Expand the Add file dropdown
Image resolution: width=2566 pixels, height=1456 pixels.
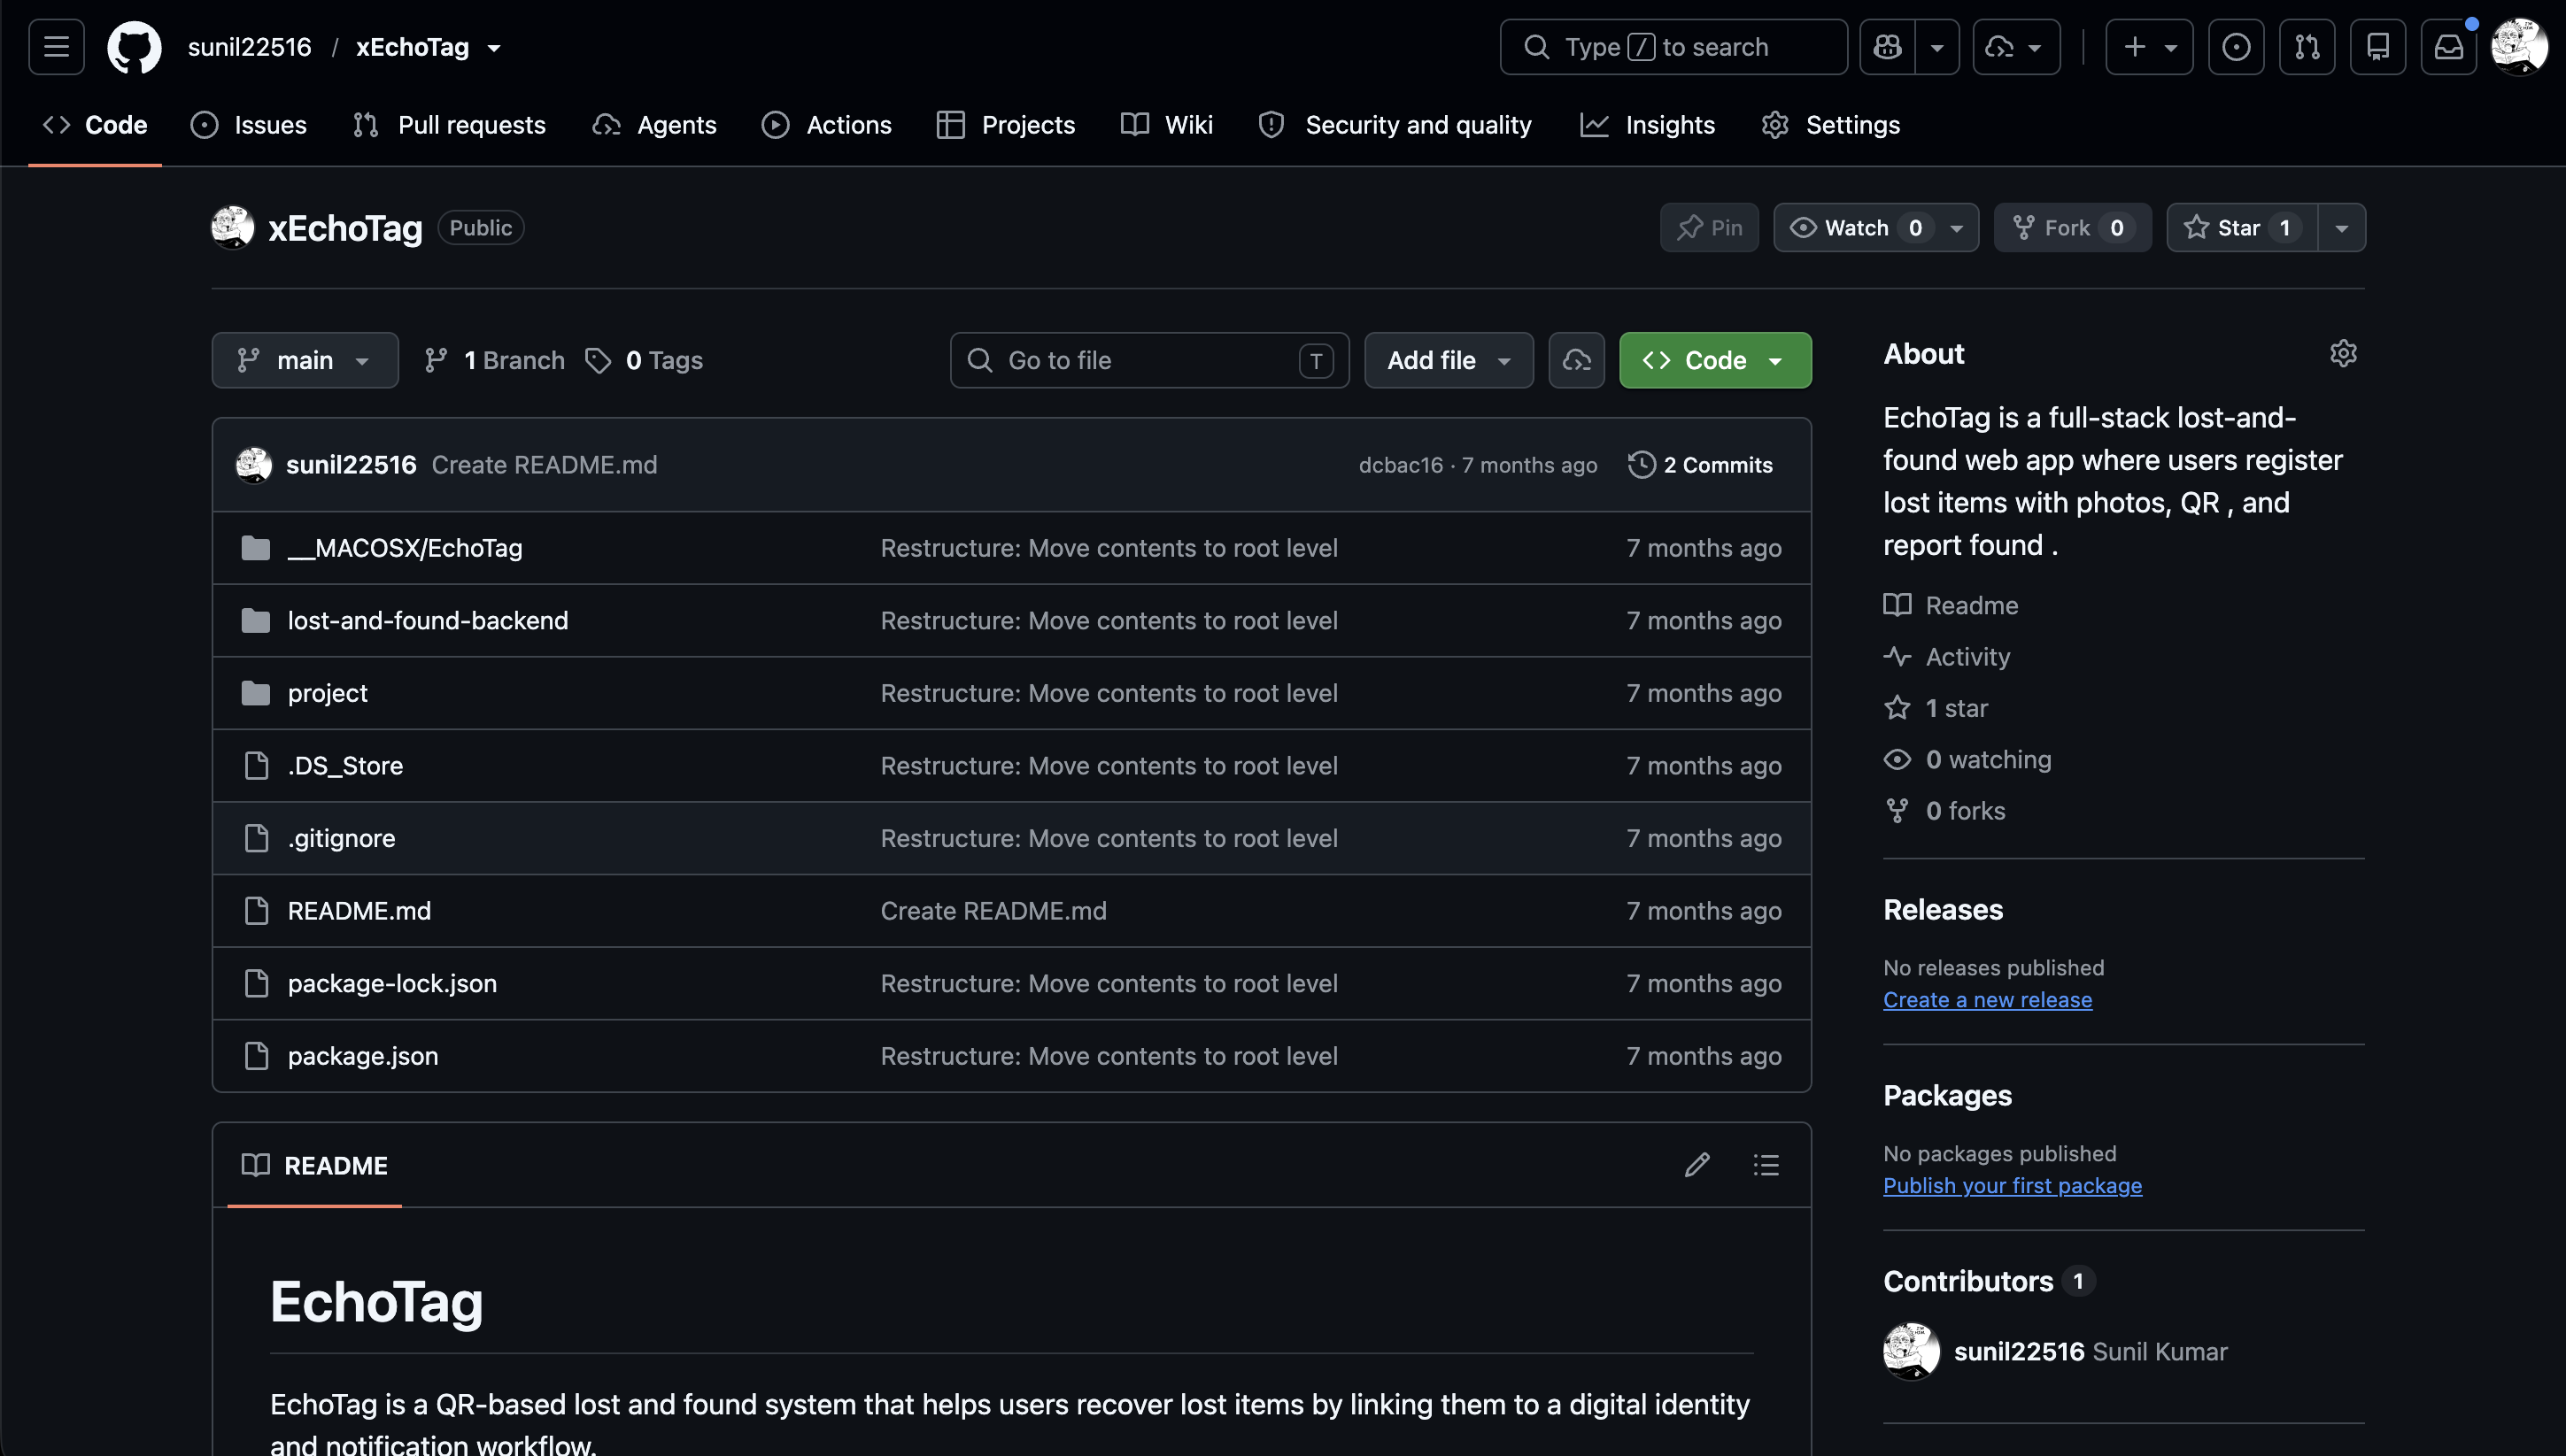pyautogui.click(x=1449, y=360)
